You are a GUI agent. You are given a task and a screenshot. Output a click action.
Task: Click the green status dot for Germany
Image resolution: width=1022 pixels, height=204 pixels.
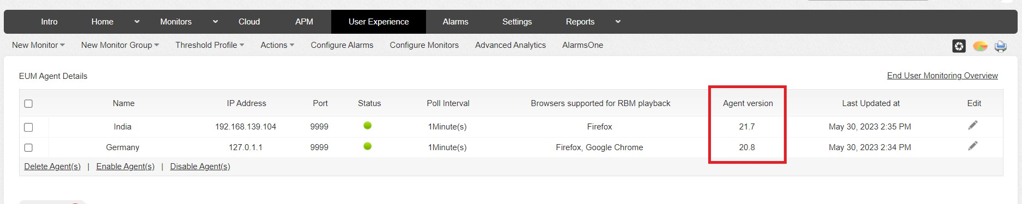(x=368, y=146)
